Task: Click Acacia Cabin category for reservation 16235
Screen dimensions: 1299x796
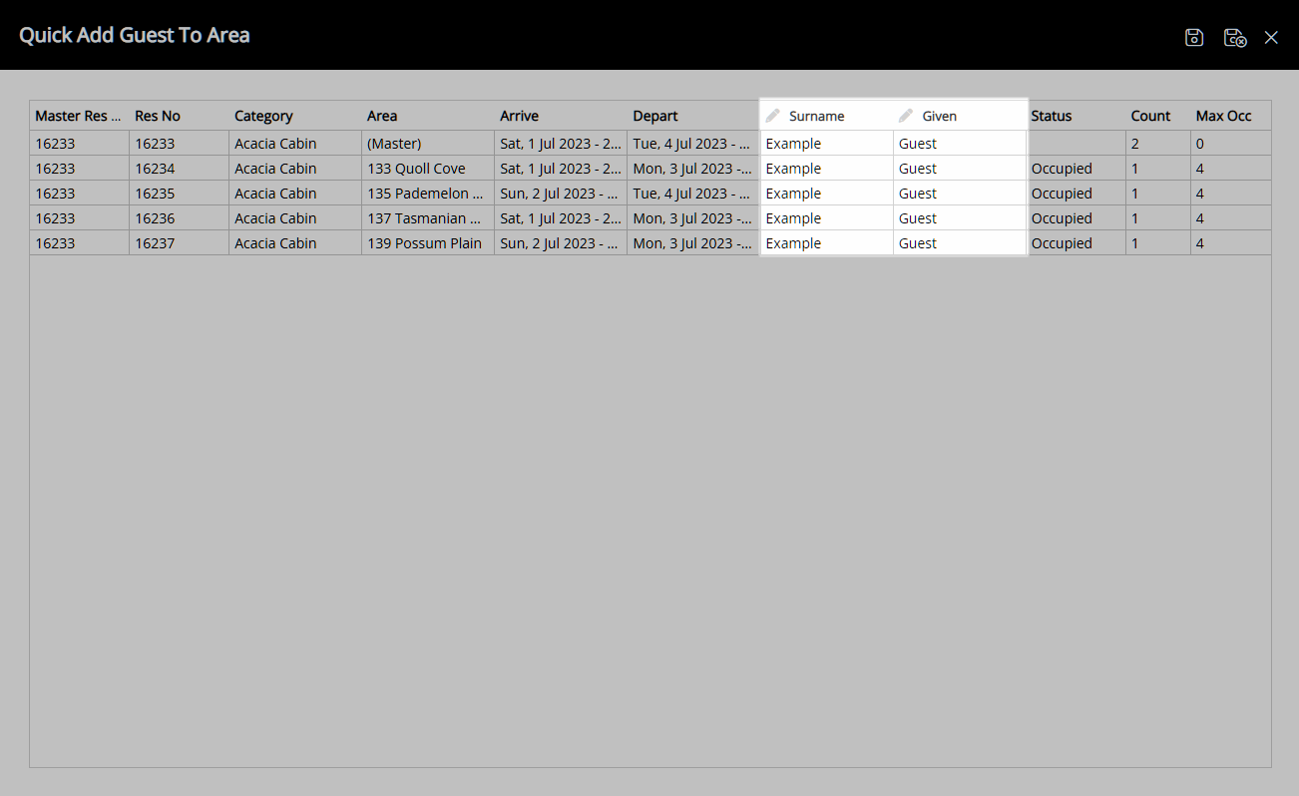Action: coord(295,194)
